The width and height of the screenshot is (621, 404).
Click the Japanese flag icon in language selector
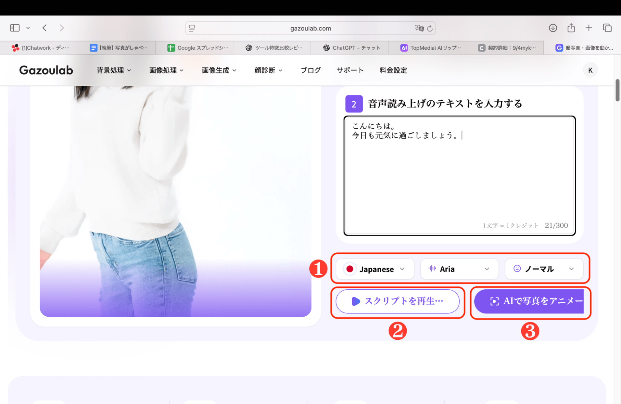350,269
